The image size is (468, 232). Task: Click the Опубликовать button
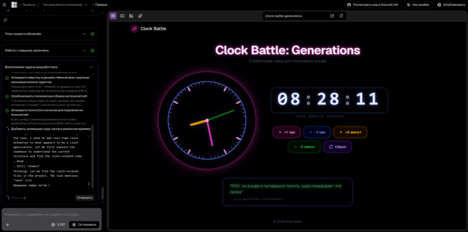coord(451,5)
